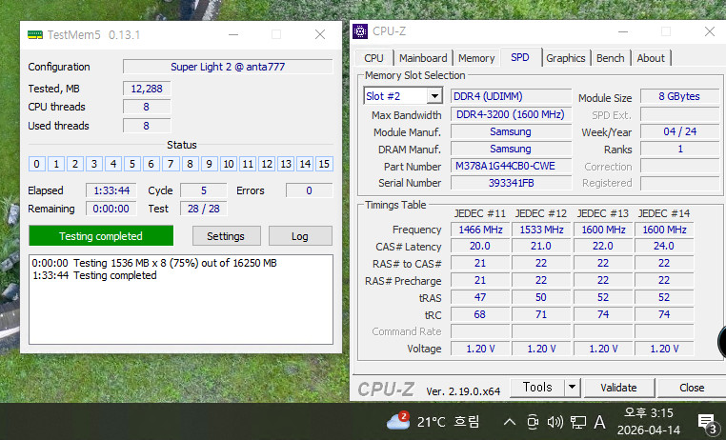This screenshot has height=440, width=726.
Task: Click the Validate button
Action: (x=618, y=388)
